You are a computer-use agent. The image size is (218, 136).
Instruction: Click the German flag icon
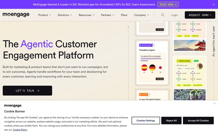point(152,68)
